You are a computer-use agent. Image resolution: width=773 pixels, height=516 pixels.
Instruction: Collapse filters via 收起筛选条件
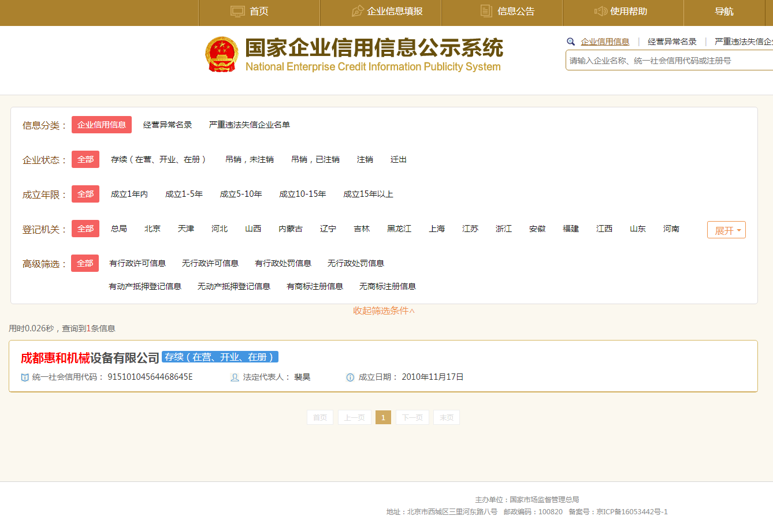(x=384, y=311)
